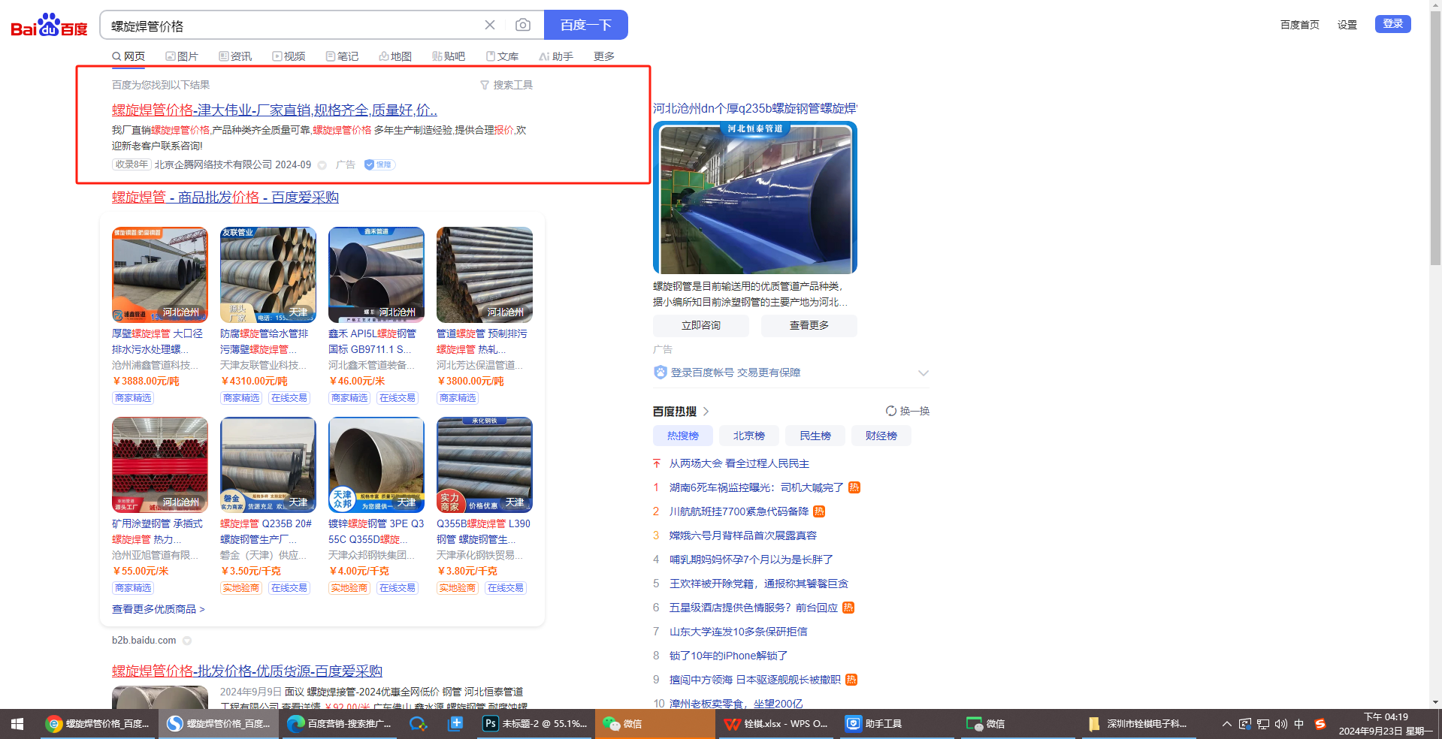Open the 百度热搜 heading arrow
1442x739 pixels.
[x=706, y=412]
